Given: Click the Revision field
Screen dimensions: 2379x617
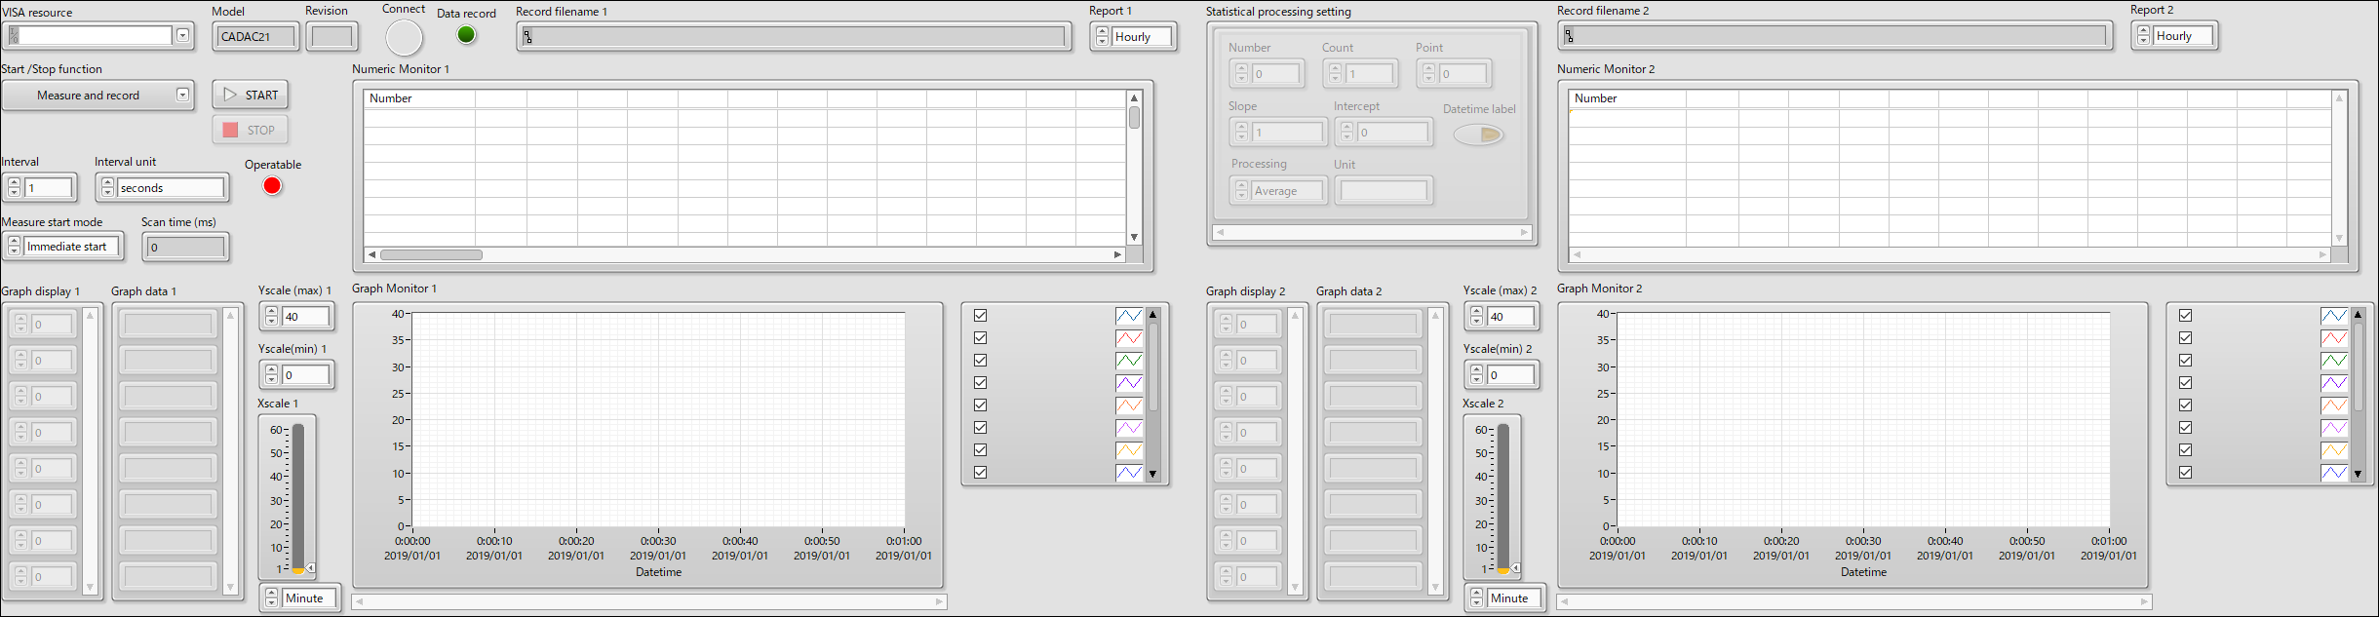Looking at the screenshot, I should coord(331,37).
